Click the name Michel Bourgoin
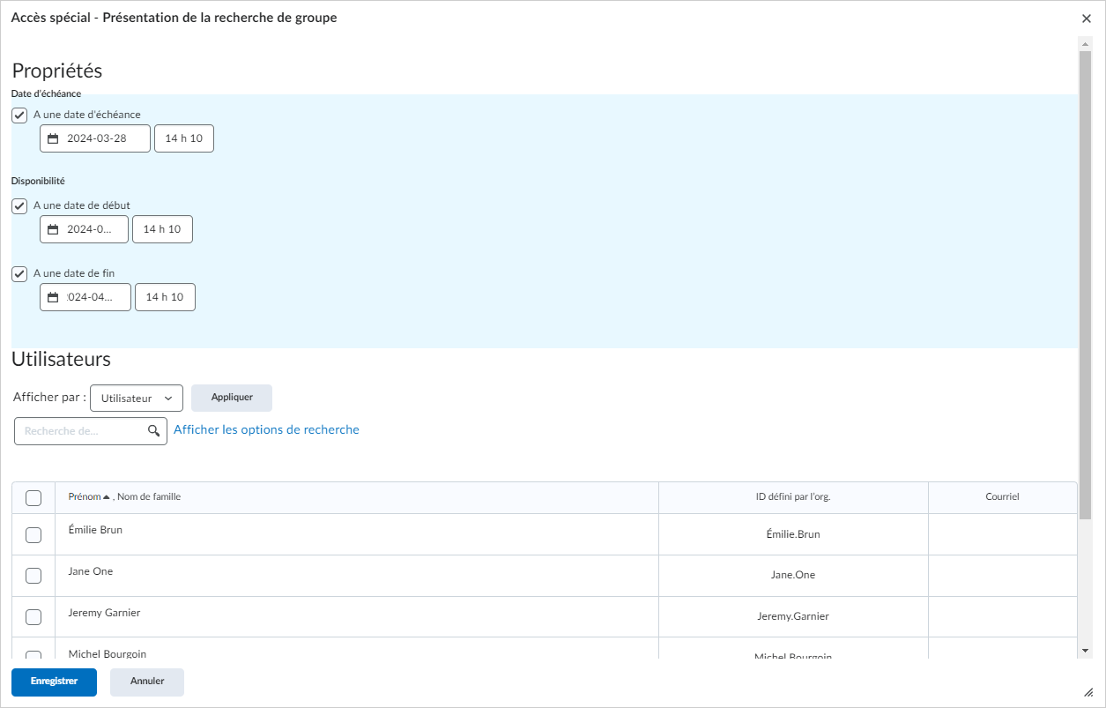This screenshot has width=1106, height=708. tap(108, 654)
